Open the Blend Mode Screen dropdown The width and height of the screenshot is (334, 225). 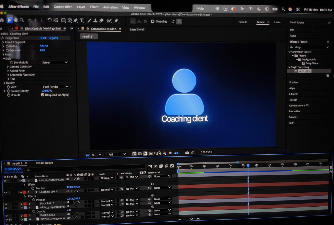(x=55, y=63)
